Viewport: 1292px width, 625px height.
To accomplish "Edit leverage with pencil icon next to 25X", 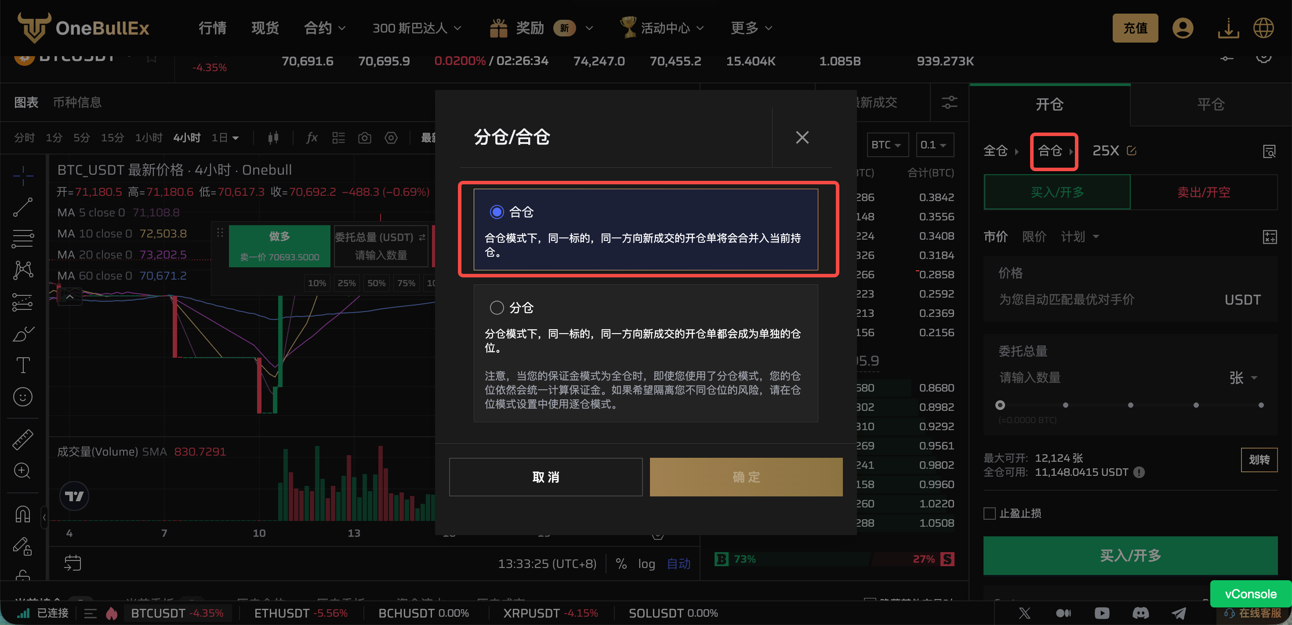I will point(1132,150).
